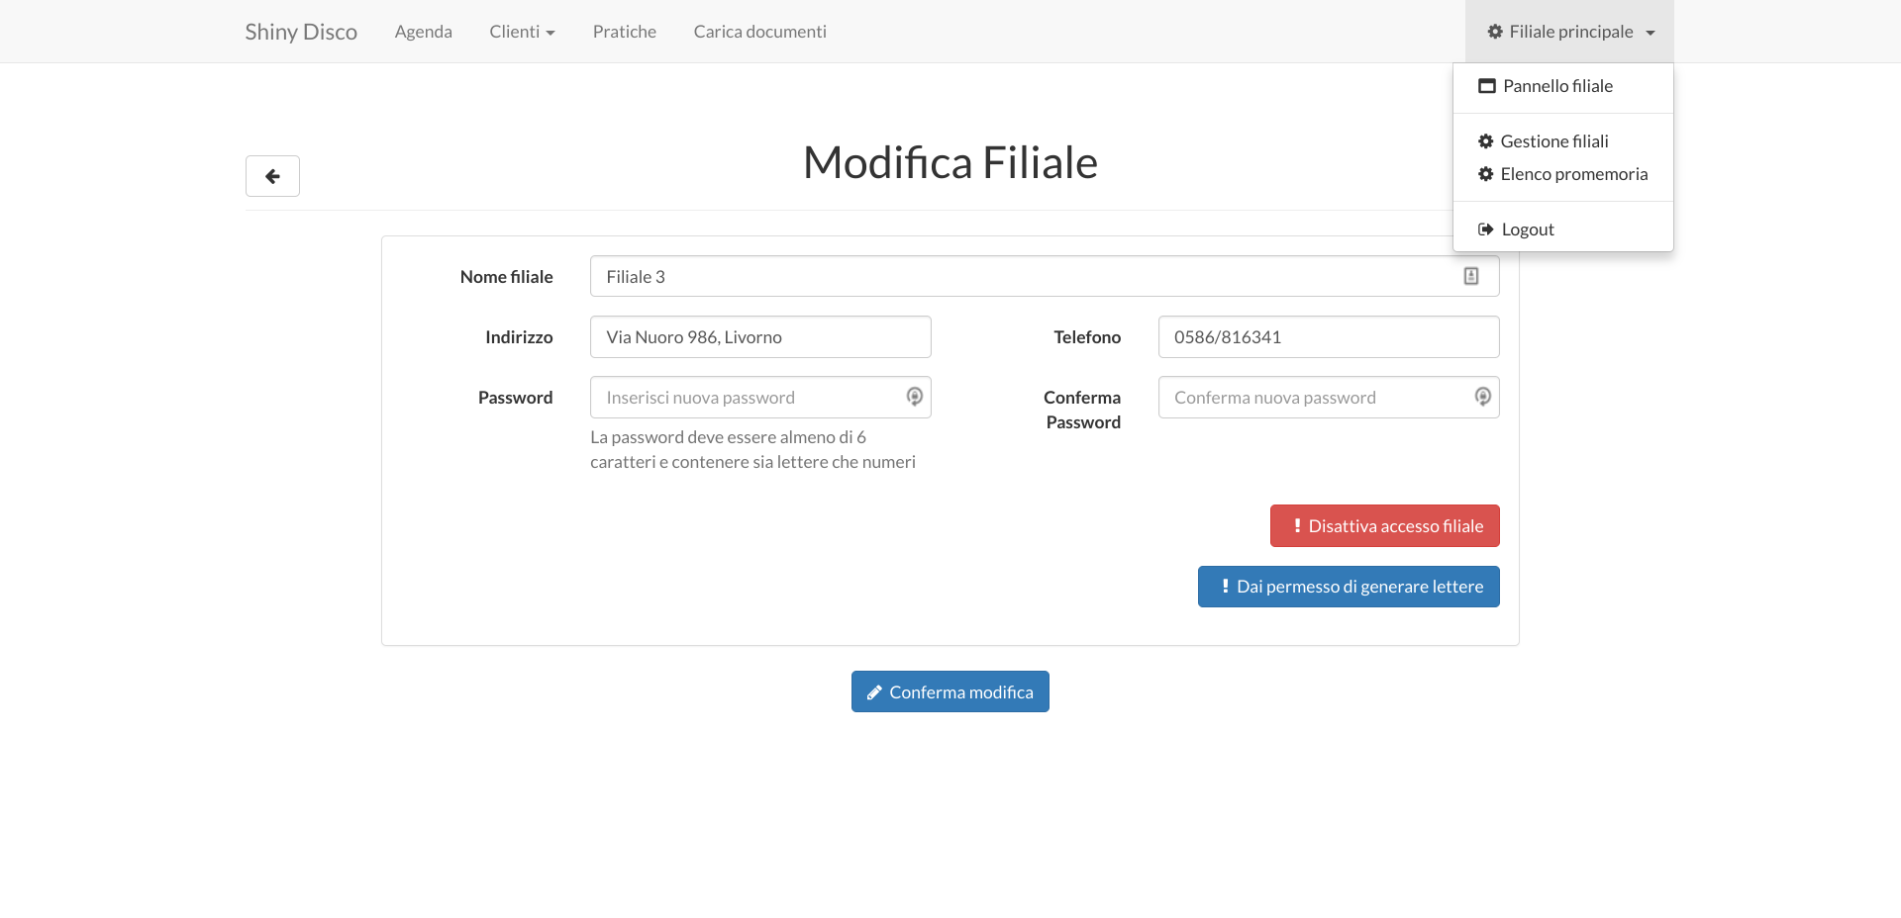Select Pannello filiale from the menu

tap(1562, 86)
